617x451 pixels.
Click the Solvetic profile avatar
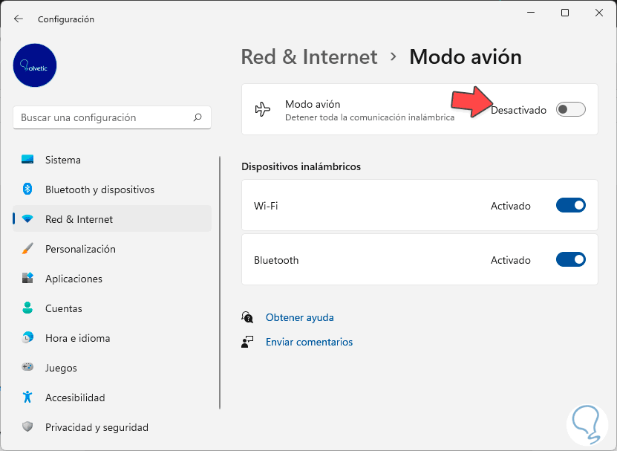pos(35,65)
